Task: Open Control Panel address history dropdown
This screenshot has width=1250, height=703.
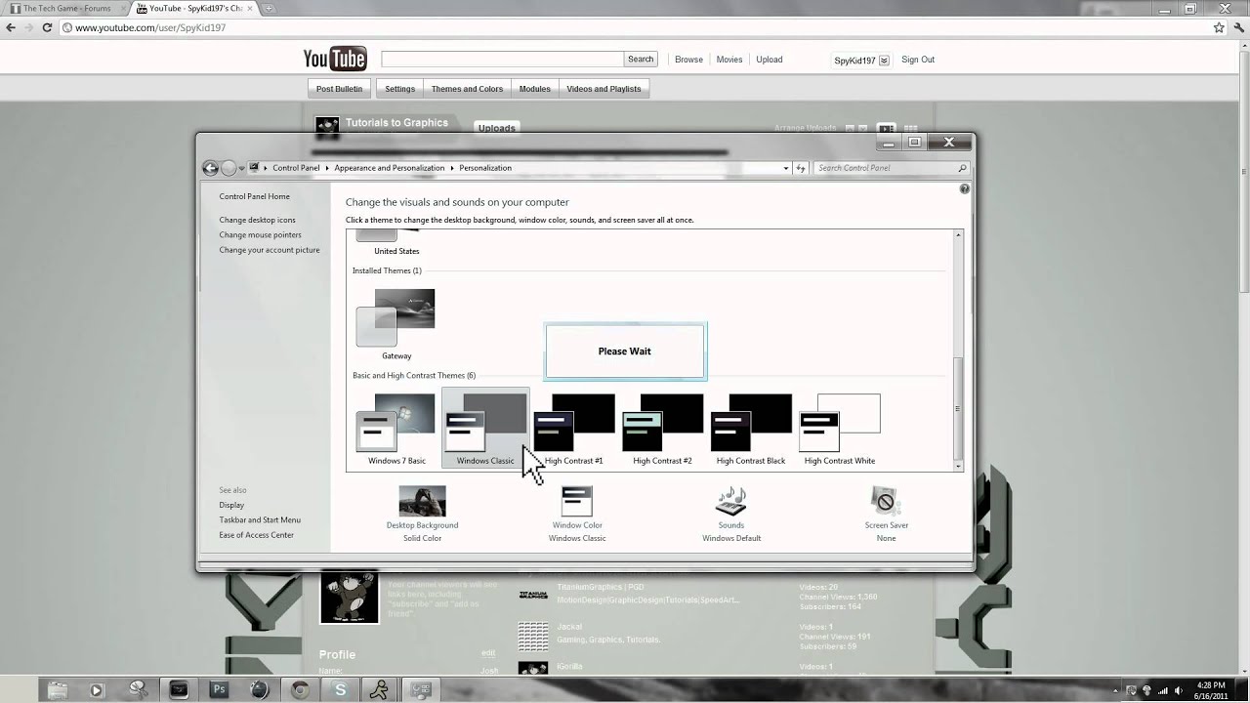Action: pyautogui.click(x=786, y=168)
